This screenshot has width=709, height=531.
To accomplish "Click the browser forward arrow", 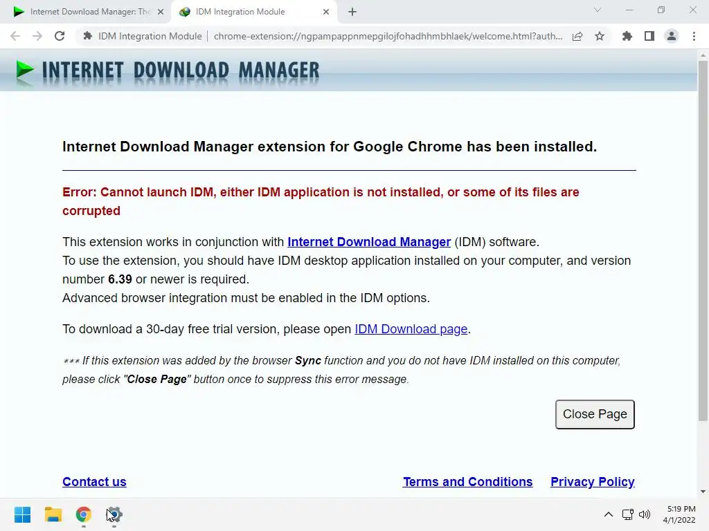I will point(37,36).
